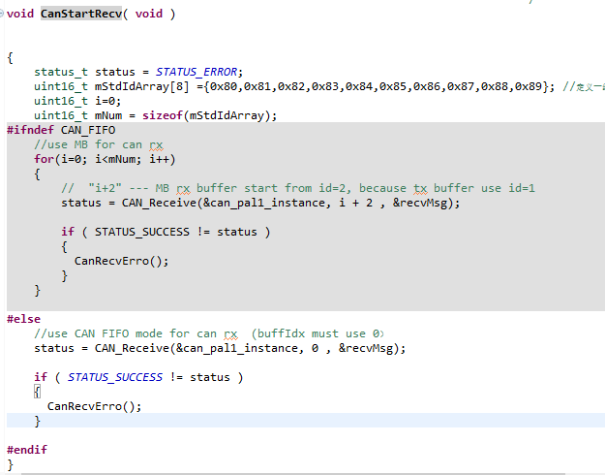Click the mStdIdArray[8] declaration
The height and width of the screenshot is (475, 605).
pos(142,86)
